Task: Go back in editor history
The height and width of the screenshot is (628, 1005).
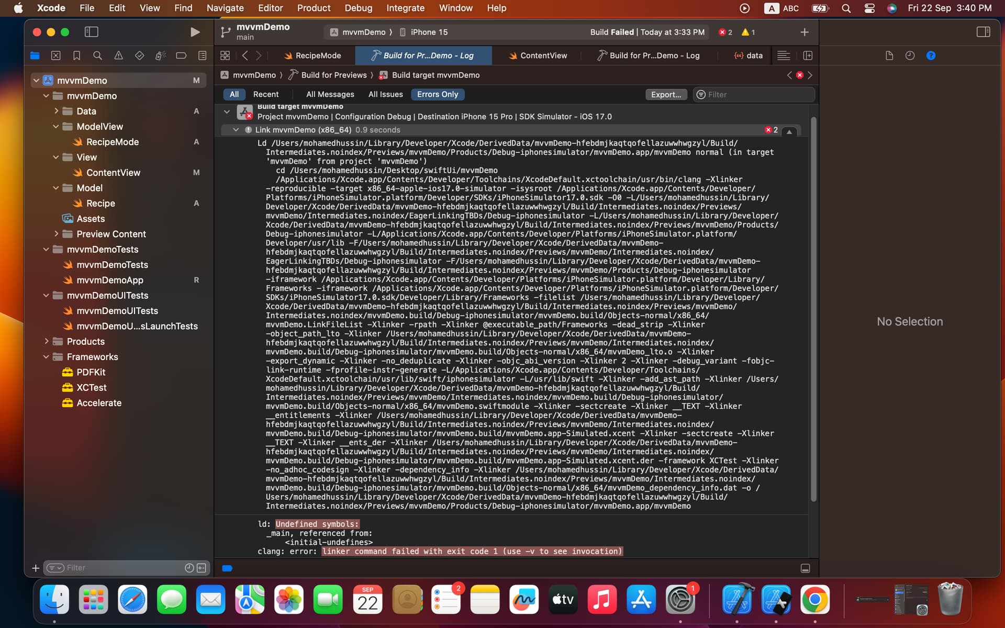Action: click(245, 55)
